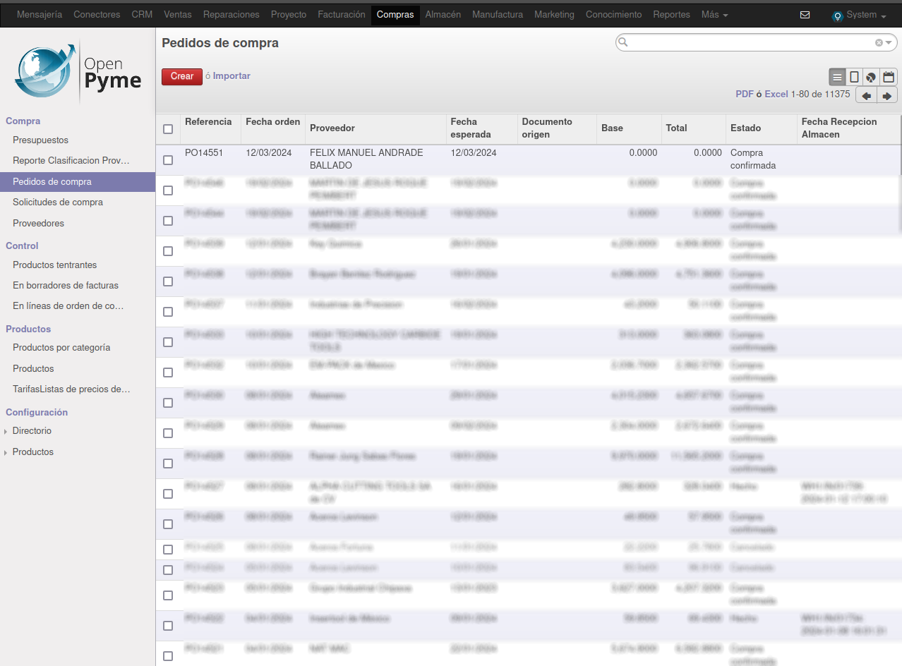Image resolution: width=902 pixels, height=666 pixels.
Task: Click the '1-80 de 11375' pager text
Action: click(x=820, y=94)
